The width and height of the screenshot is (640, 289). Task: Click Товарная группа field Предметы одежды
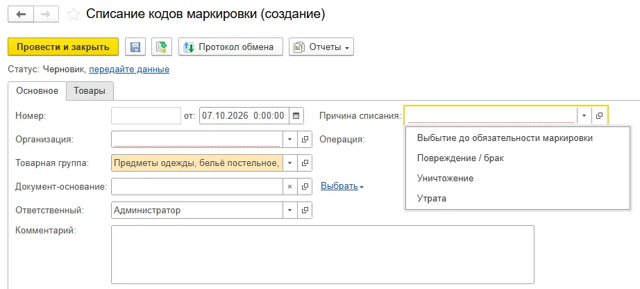[x=197, y=163]
